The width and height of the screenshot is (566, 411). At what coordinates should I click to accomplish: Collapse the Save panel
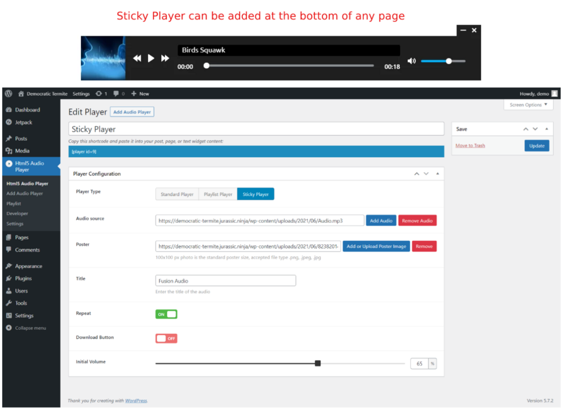[x=546, y=129]
